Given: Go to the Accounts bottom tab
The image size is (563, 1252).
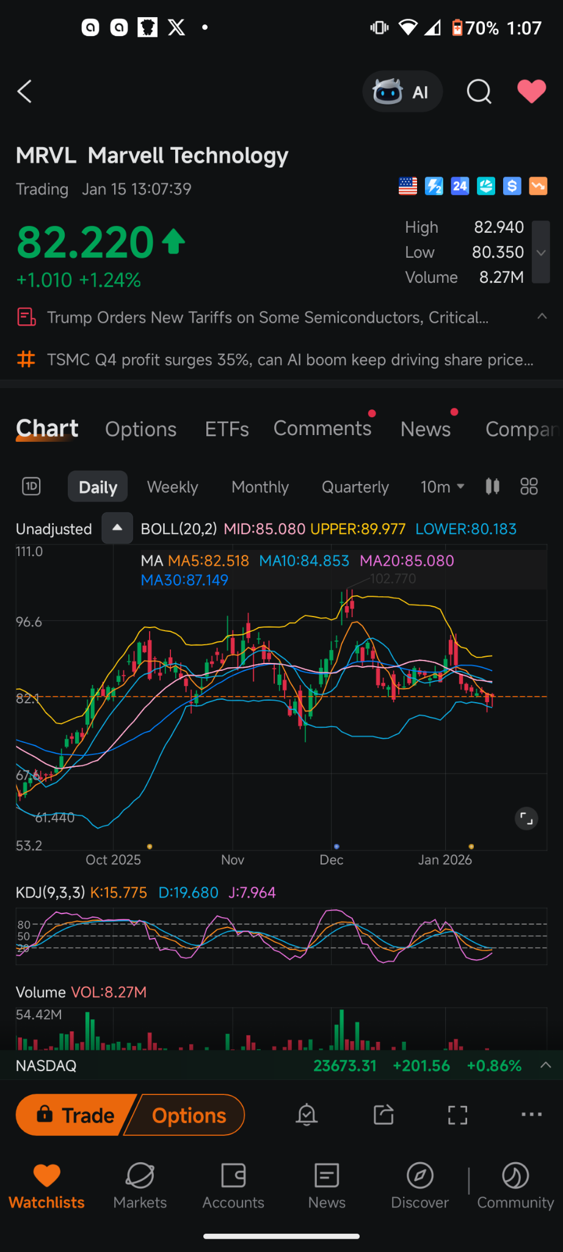Looking at the screenshot, I should [x=233, y=1186].
